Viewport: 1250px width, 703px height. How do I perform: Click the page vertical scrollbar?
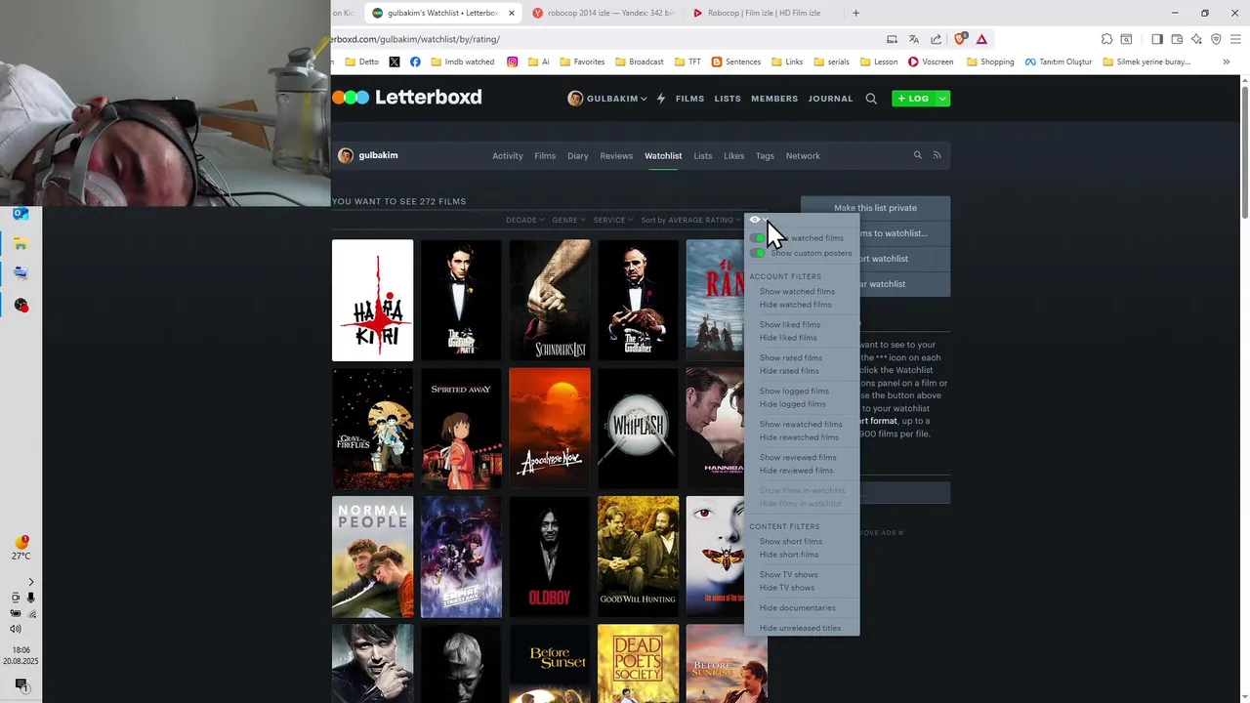coord(1244,154)
